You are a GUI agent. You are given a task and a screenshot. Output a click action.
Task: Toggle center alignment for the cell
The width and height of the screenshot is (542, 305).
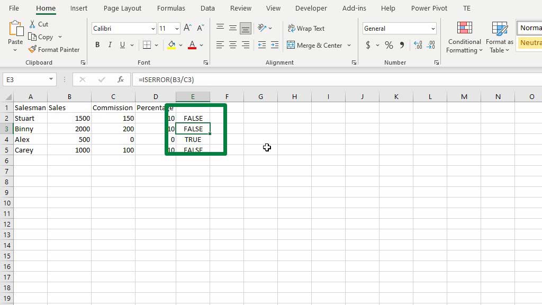pos(232,45)
